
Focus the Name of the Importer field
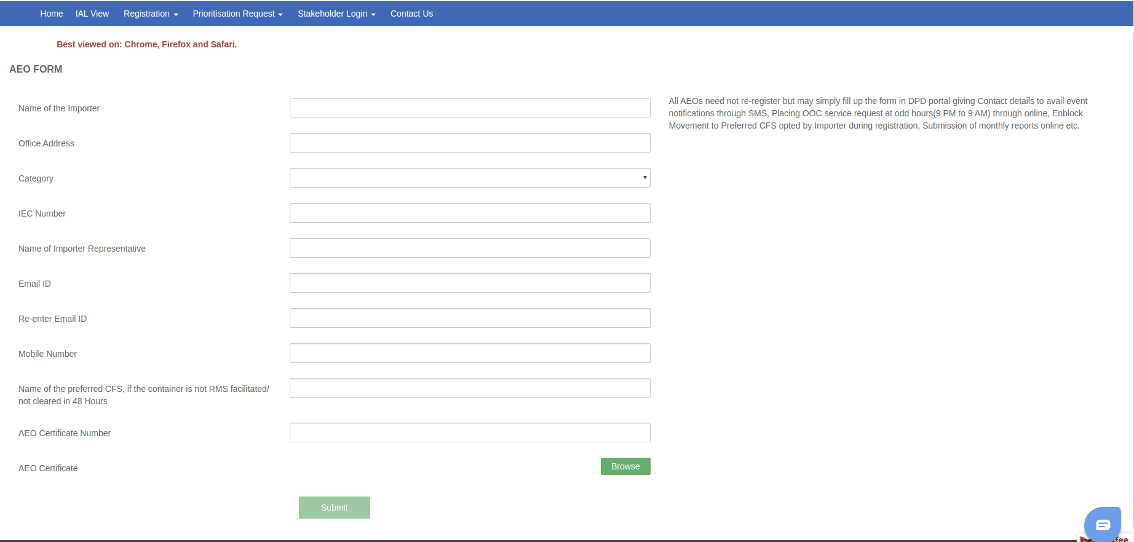coord(469,108)
